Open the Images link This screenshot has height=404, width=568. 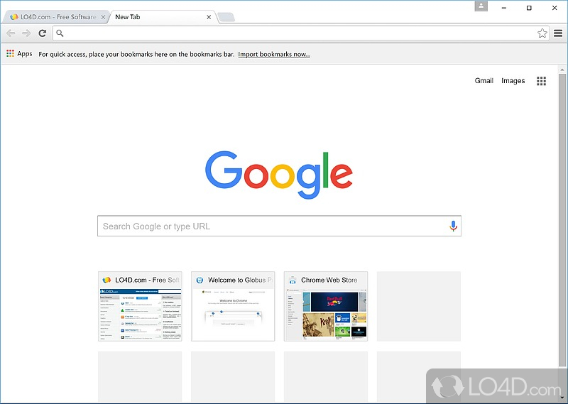[x=513, y=81]
